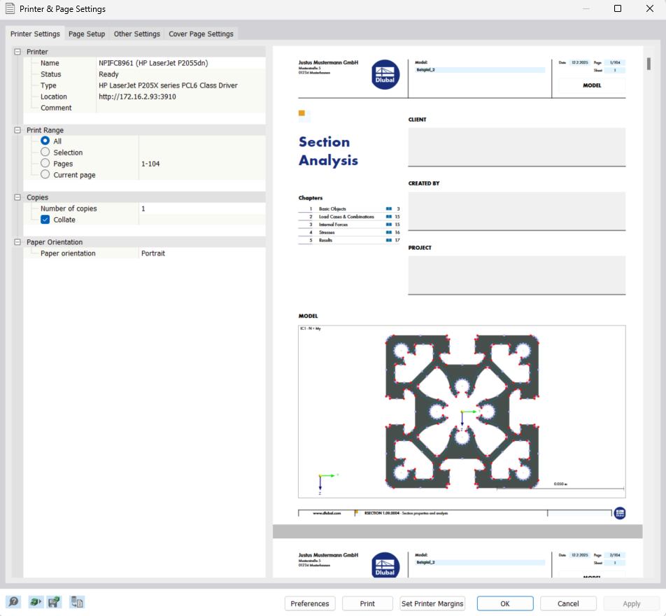Switch to the Page Setup tab
The width and height of the screenshot is (666, 616).
click(x=87, y=34)
